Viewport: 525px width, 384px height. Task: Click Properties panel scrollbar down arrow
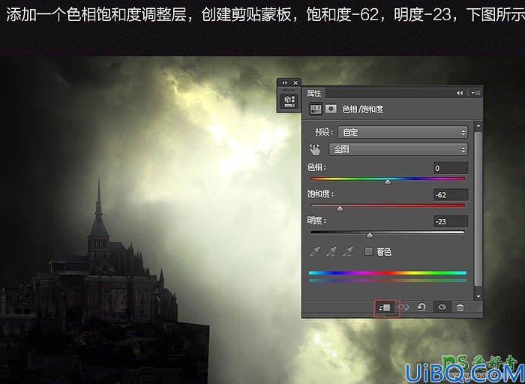(x=478, y=296)
